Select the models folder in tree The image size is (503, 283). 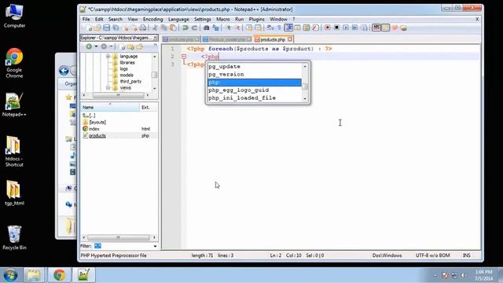coord(127,75)
